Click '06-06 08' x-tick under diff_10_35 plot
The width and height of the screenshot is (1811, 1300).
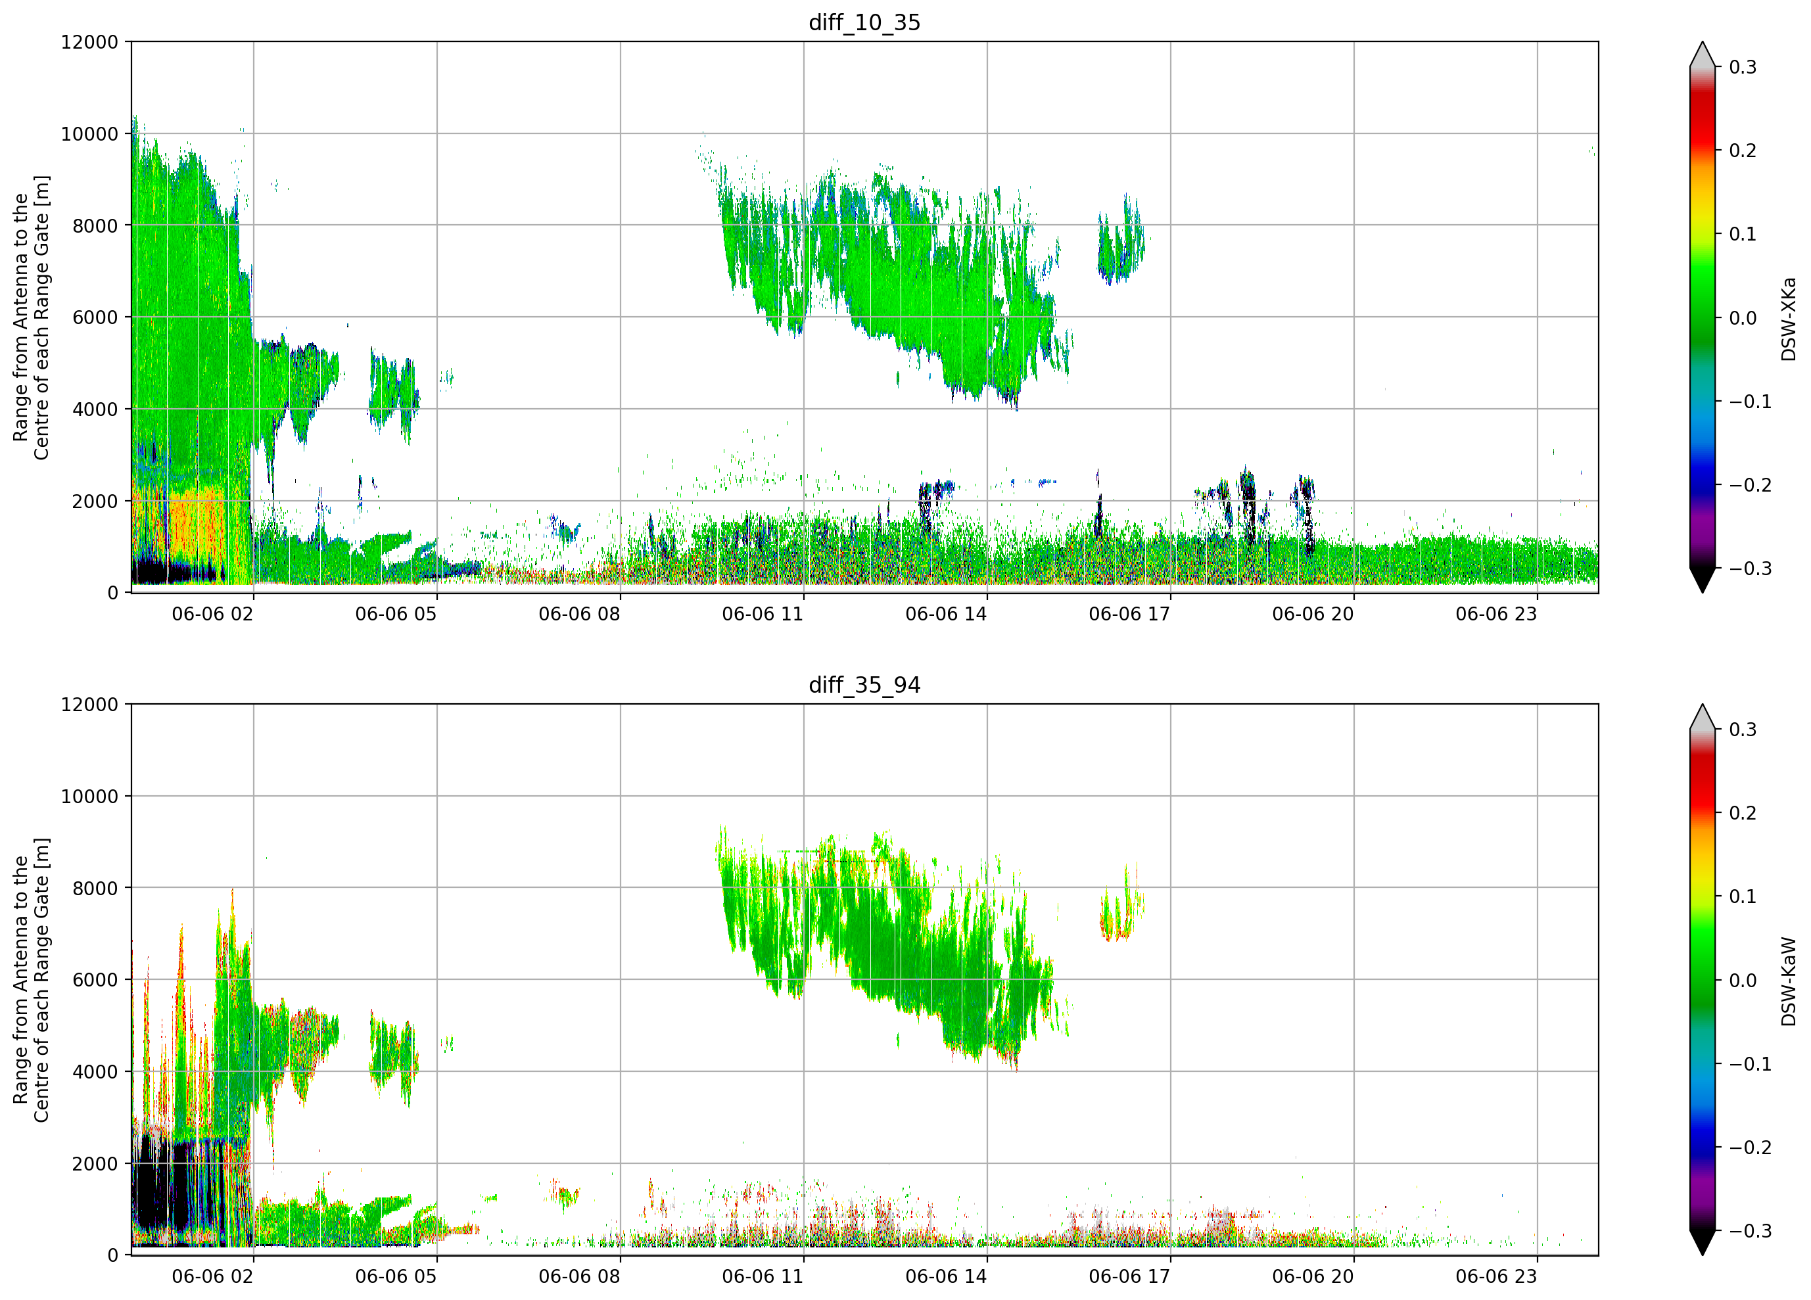[580, 614]
